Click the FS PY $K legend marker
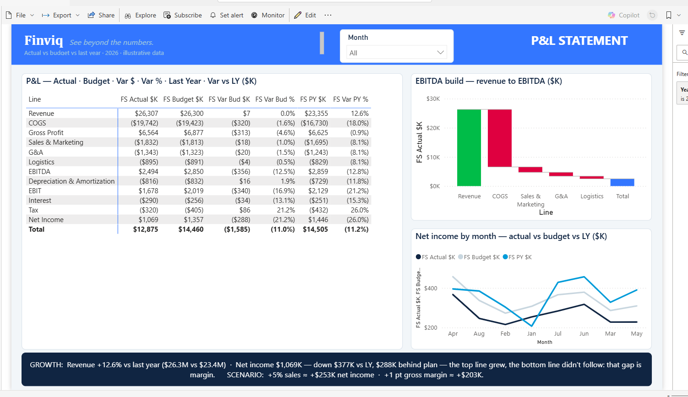 tap(505, 257)
